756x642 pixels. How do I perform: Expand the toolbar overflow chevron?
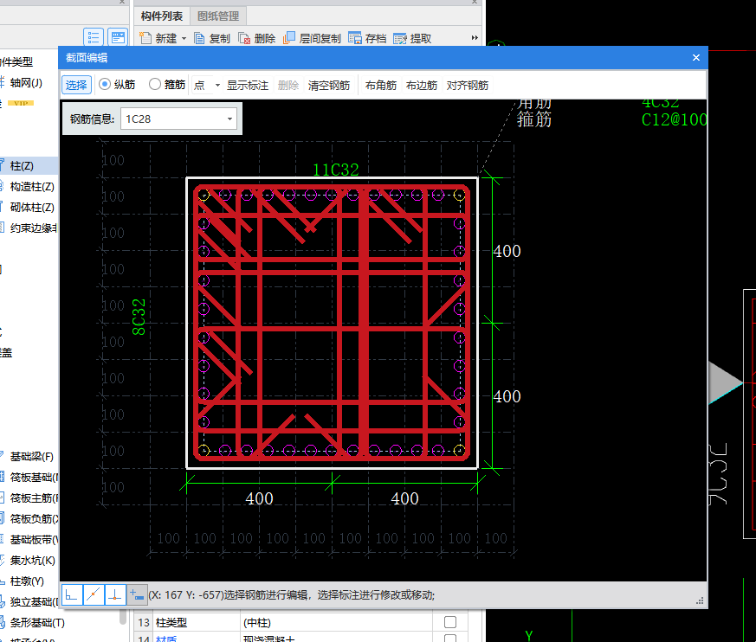pyautogui.click(x=475, y=37)
